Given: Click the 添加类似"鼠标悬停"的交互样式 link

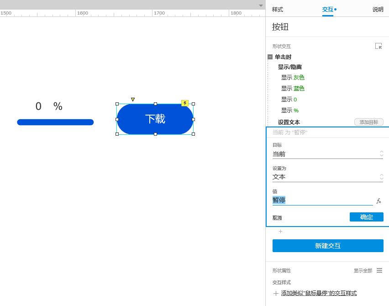Looking at the screenshot, I should 319,293.
